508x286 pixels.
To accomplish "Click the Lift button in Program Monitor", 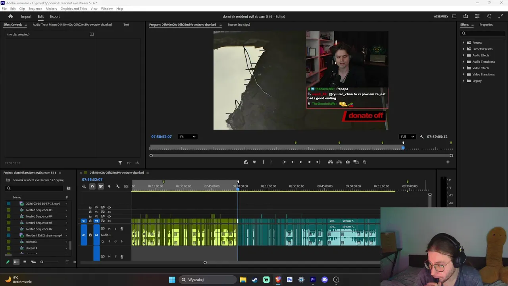I will pyautogui.click(x=330, y=162).
